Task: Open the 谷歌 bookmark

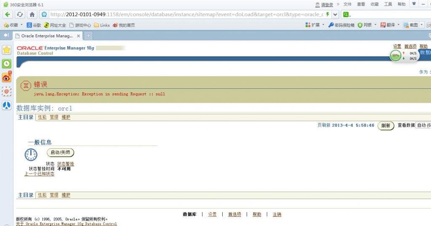Action: [x=34, y=25]
